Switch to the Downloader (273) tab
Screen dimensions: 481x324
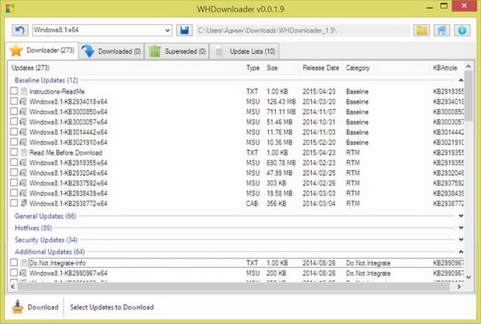[x=42, y=51]
